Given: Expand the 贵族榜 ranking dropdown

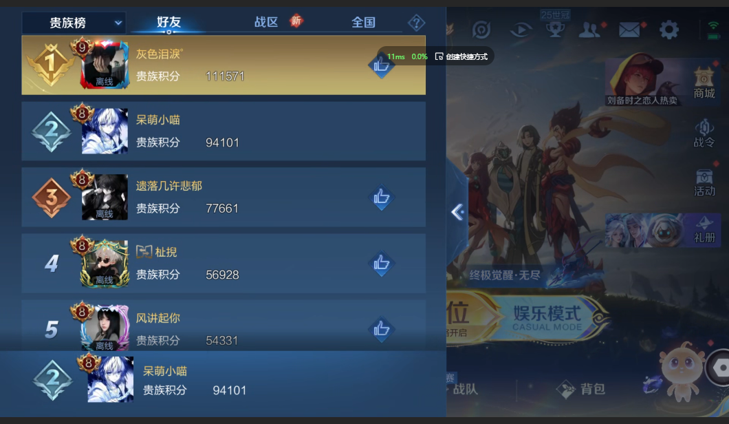Looking at the screenshot, I should [74, 23].
